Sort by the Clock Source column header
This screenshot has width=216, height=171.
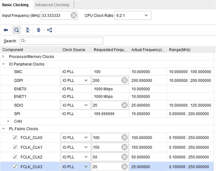pos(74,50)
